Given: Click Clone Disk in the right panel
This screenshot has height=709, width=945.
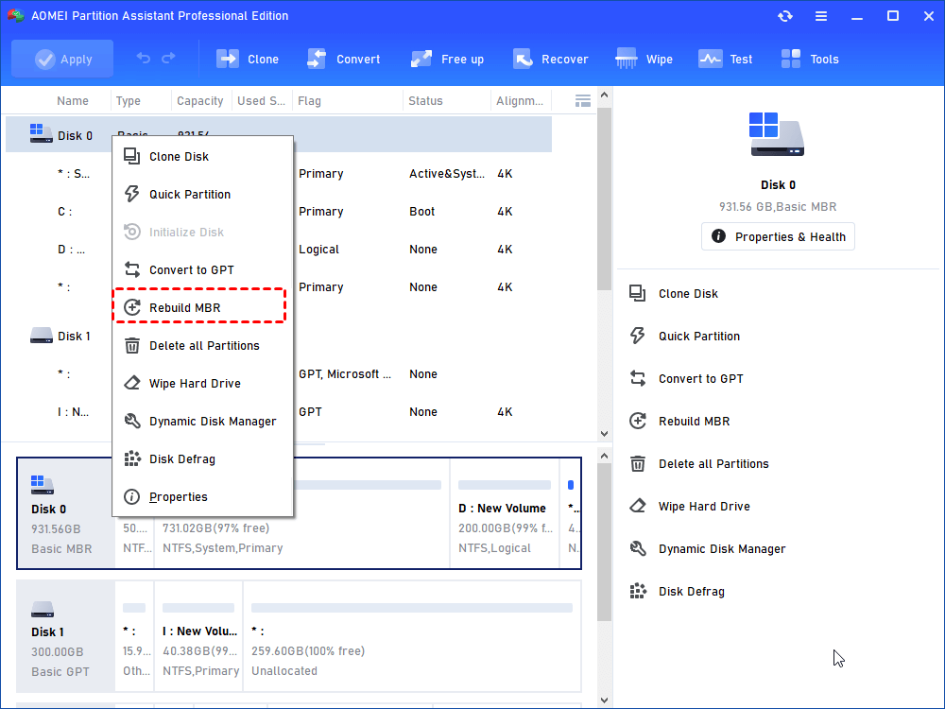Looking at the screenshot, I should coord(688,294).
